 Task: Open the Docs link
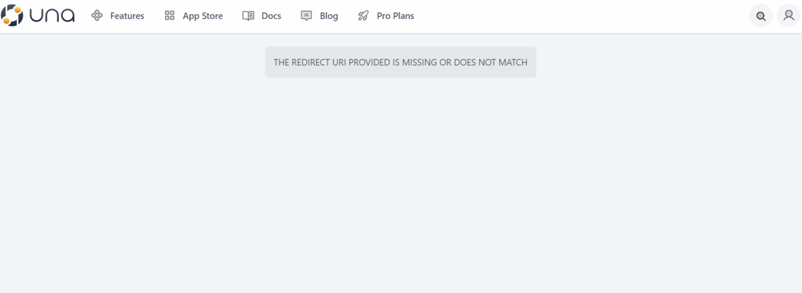tap(271, 16)
